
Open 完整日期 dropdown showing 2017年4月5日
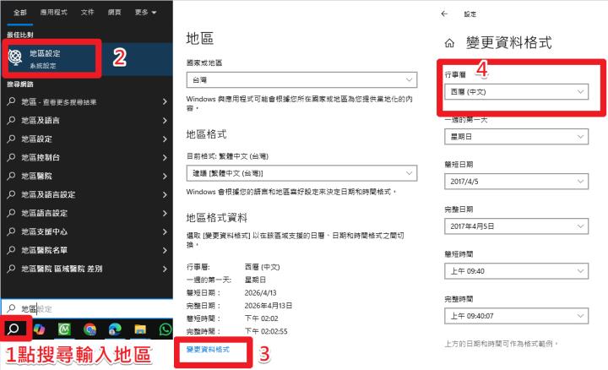(x=516, y=226)
